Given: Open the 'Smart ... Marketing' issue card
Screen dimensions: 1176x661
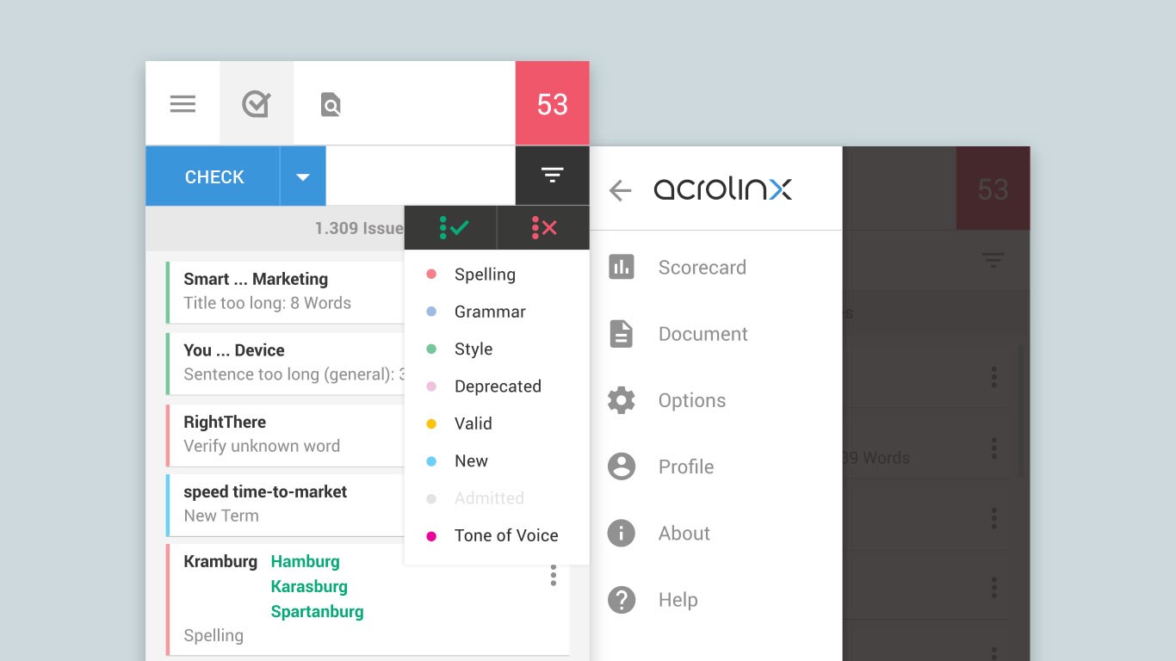Looking at the screenshot, I should point(285,293).
